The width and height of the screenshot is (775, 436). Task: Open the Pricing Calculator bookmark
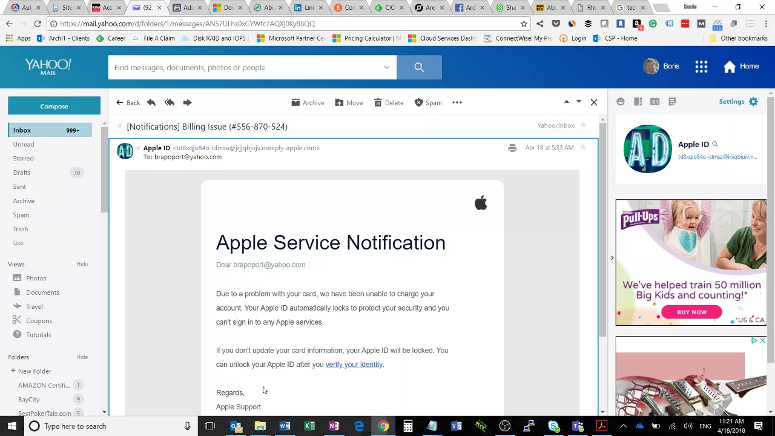366,38
